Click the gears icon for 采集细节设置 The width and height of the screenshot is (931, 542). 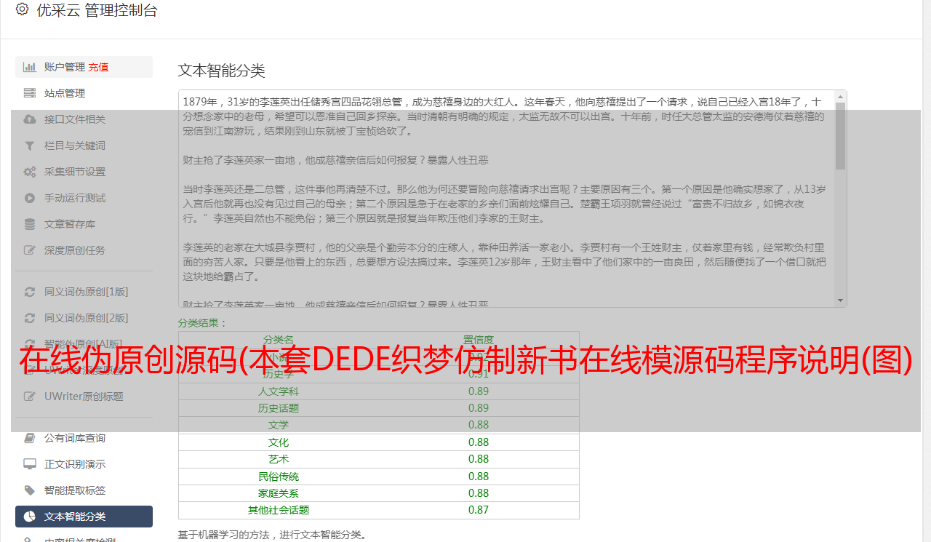click(29, 172)
